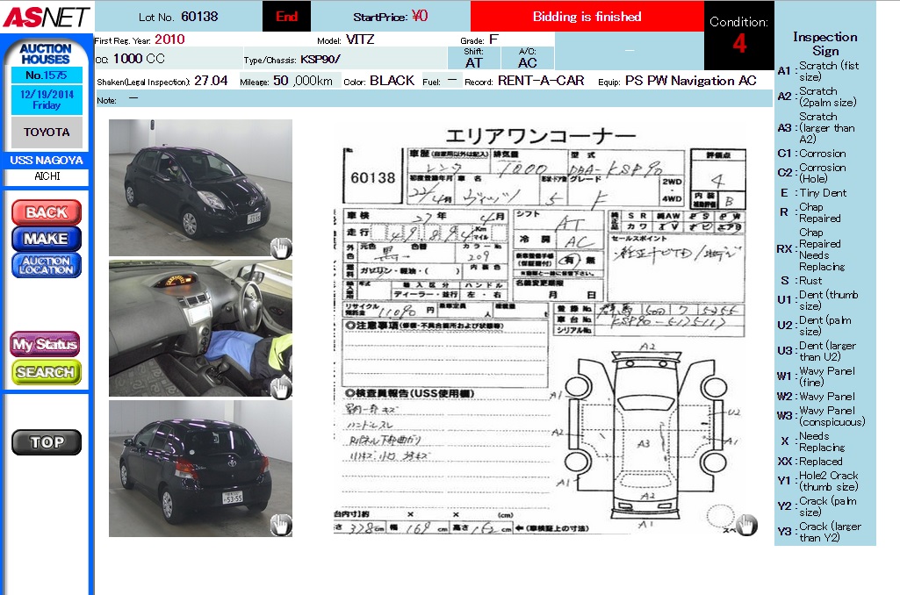Click the blue MAKE button
900x595 pixels.
point(46,239)
